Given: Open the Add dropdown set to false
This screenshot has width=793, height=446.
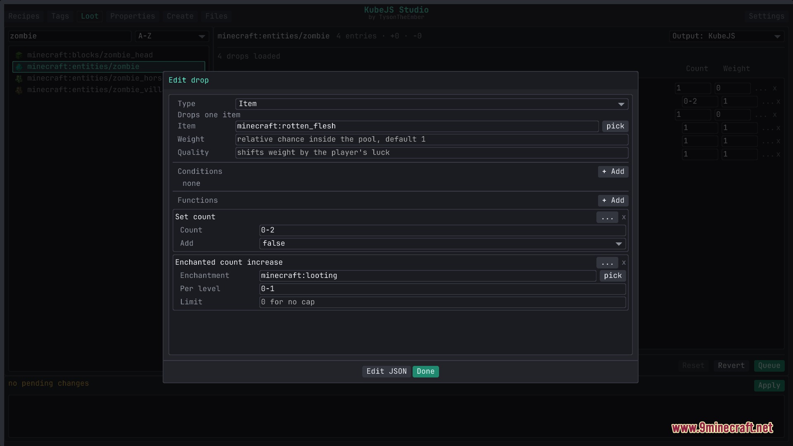Looking at the screenshot, I should (442, 244).
